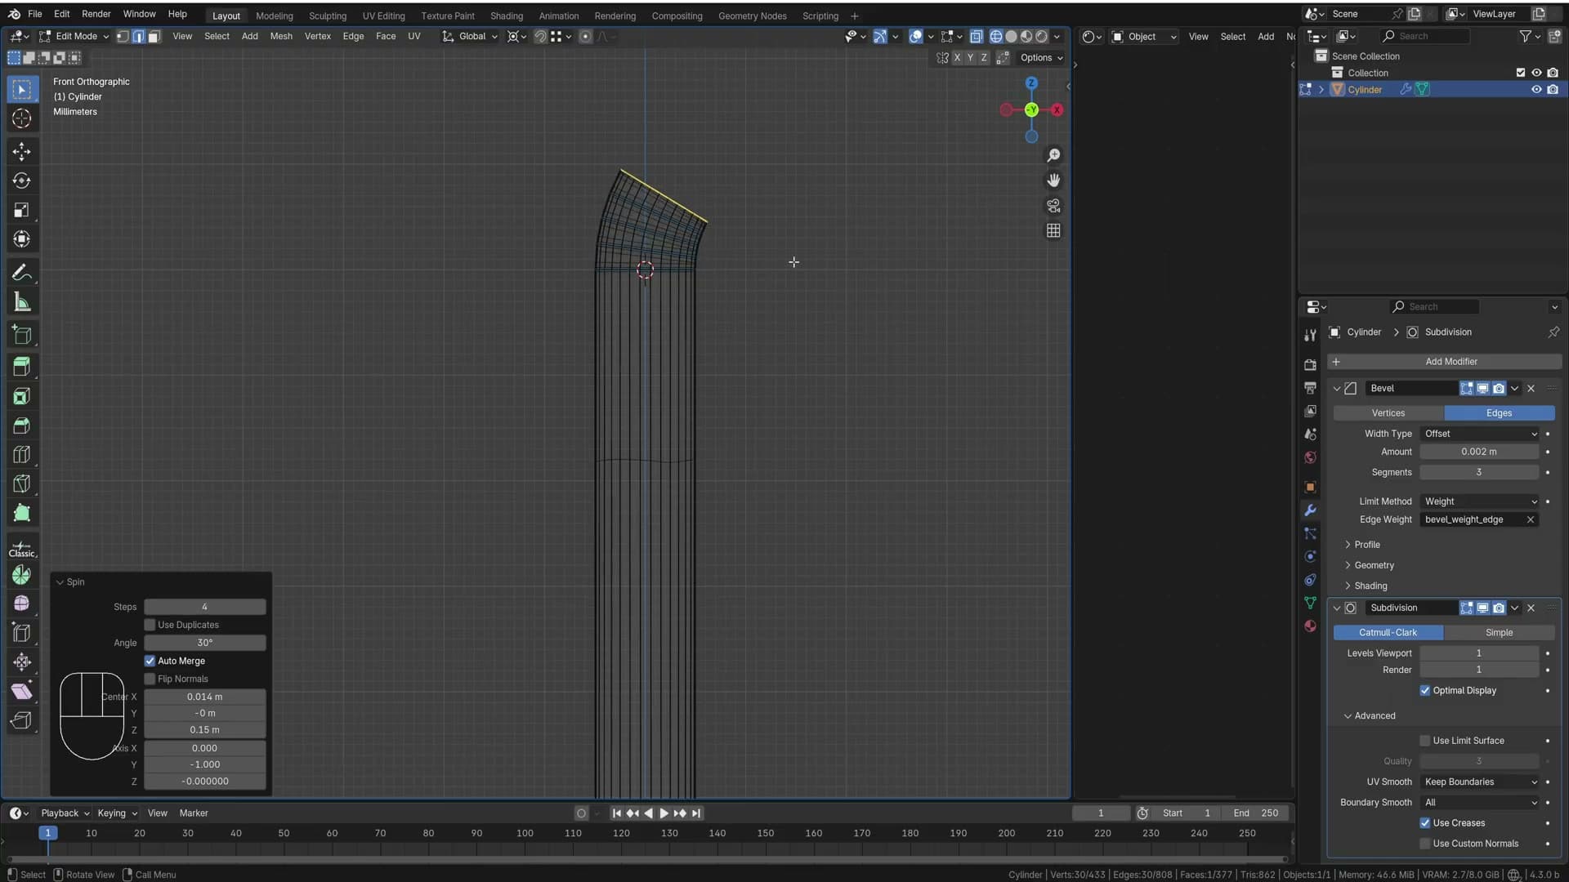1569x882 pixels.
Task: Select the Poly Build tool
Action: pyautogui.click(x=22, y=514)
